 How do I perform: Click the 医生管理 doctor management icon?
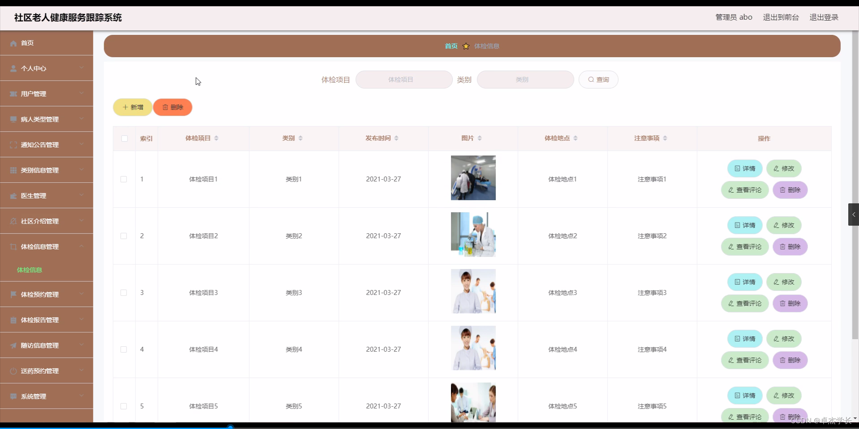point(13,196)
